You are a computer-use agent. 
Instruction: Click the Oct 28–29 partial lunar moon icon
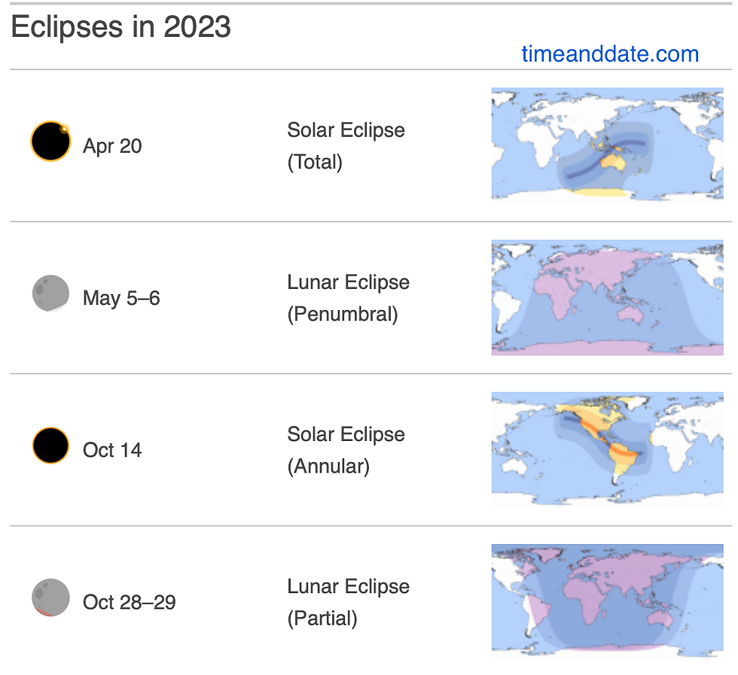tap(51, 597)
